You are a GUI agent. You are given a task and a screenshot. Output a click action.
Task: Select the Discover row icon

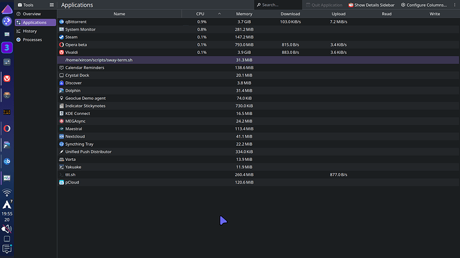(x=61, y=82)
